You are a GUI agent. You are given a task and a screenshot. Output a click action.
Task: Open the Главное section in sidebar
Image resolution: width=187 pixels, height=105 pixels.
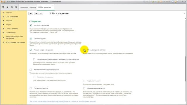8,13
